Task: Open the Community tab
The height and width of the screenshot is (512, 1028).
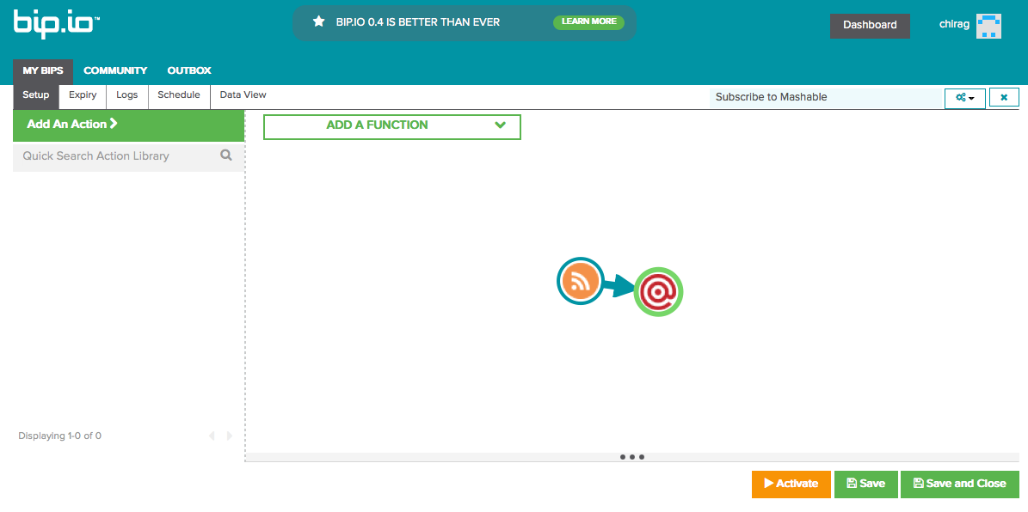Action: tap(115, 70)
